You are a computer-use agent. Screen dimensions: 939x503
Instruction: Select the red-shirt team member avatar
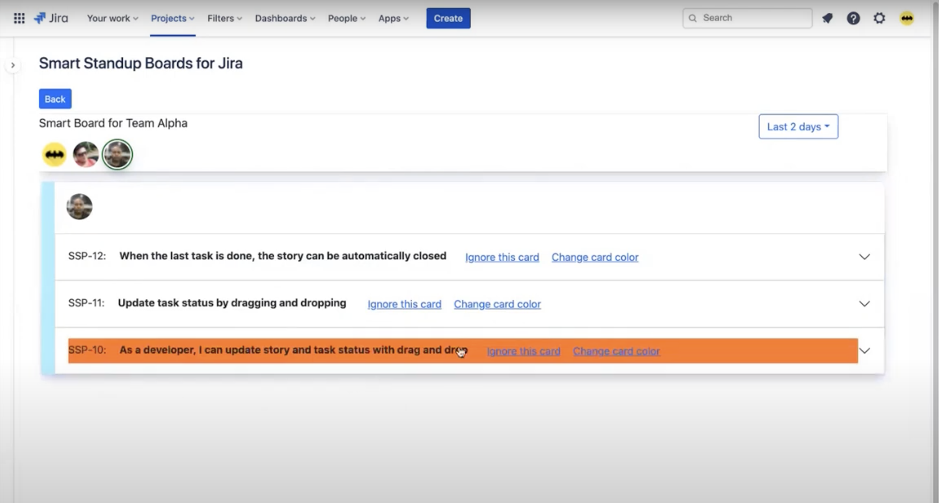point(86,154)
